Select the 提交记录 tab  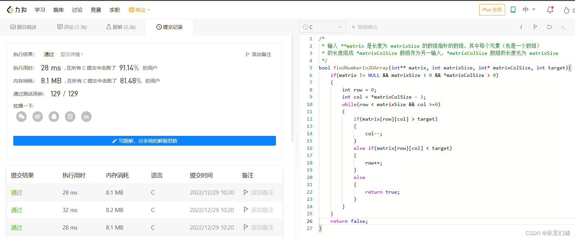[x=169, y=27]
